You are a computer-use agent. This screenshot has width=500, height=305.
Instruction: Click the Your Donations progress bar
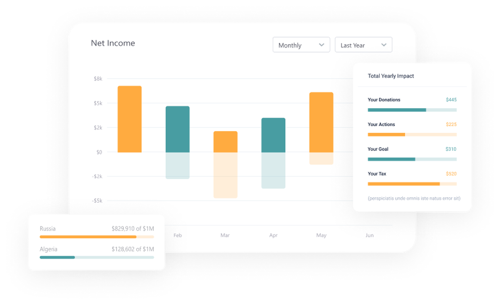coord(413,109)
